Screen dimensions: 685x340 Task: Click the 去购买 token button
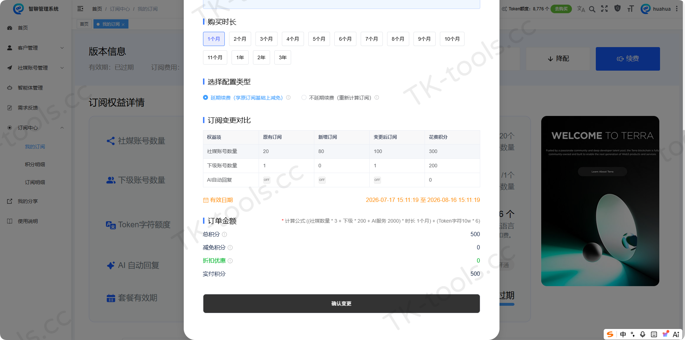click(561, 9)
